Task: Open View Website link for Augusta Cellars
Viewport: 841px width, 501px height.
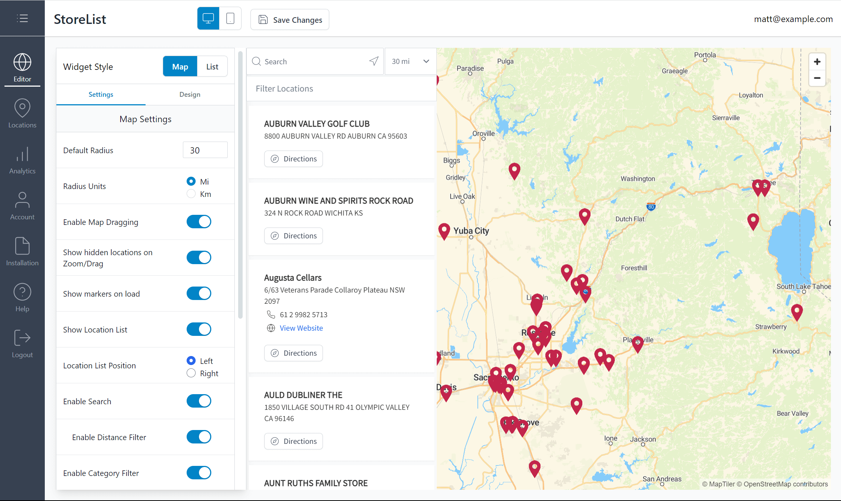Action: [301, 328]
